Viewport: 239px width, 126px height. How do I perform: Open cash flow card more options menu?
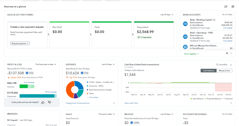[231, 103]
